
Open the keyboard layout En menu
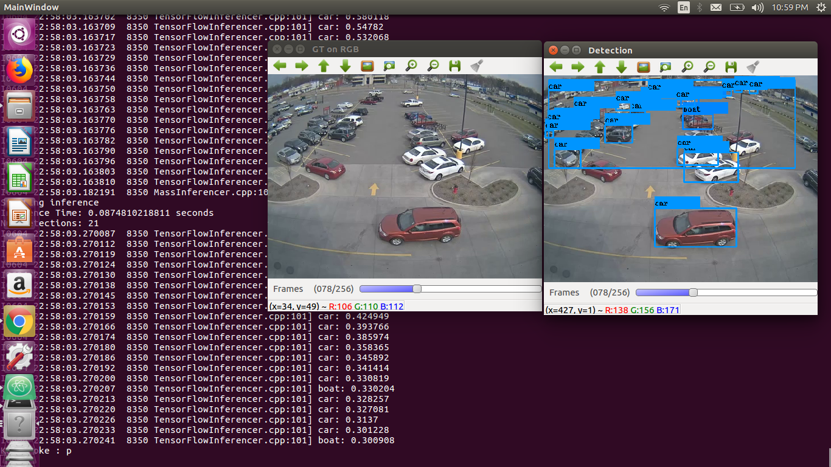pyautogui.click(x=683, y=7)
